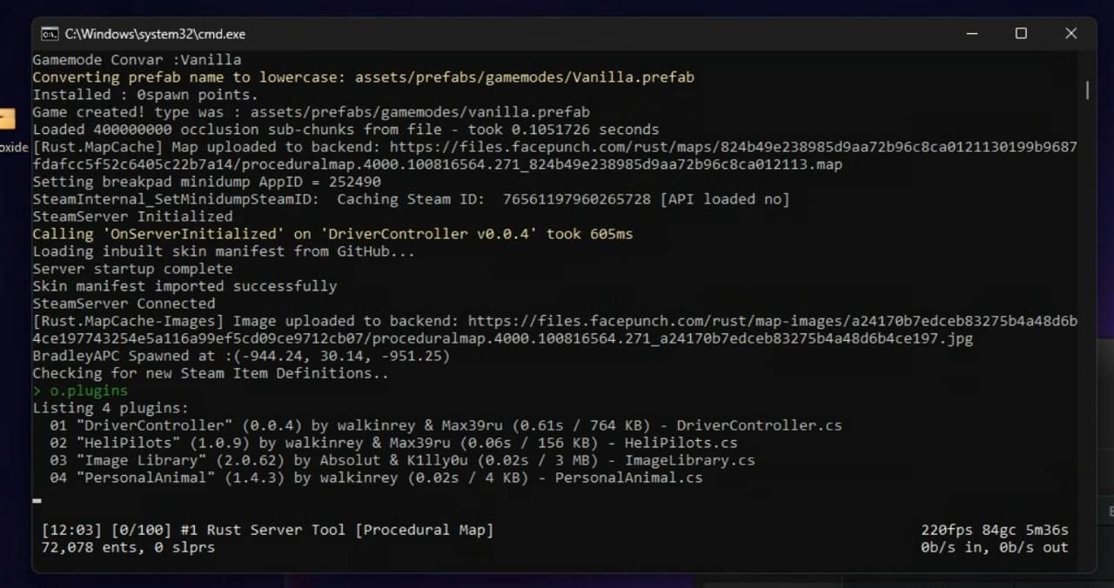Click the '0b/s in, 0b/s out' status
Image resolution: width=1114 pixels, height=588 pixels.
tap(995, 547)
